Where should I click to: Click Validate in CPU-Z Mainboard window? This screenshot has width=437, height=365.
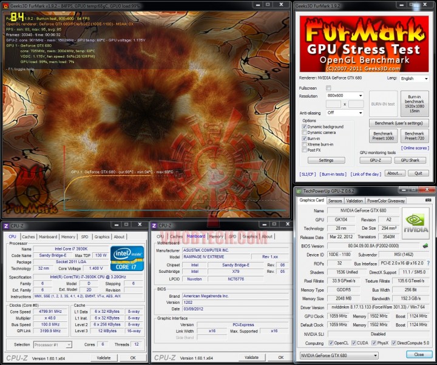click(x=252, y=358)
